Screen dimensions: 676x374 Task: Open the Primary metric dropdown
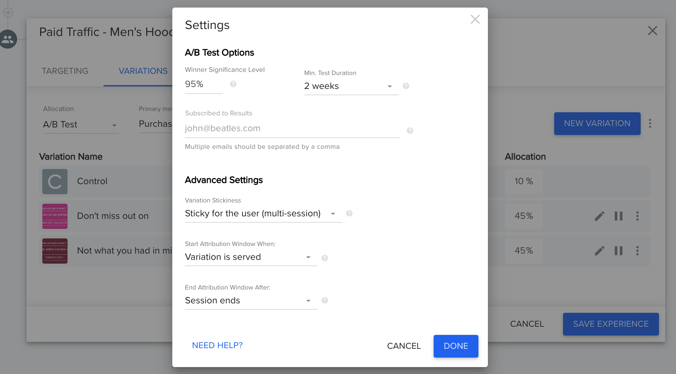(x=156, y=124)
